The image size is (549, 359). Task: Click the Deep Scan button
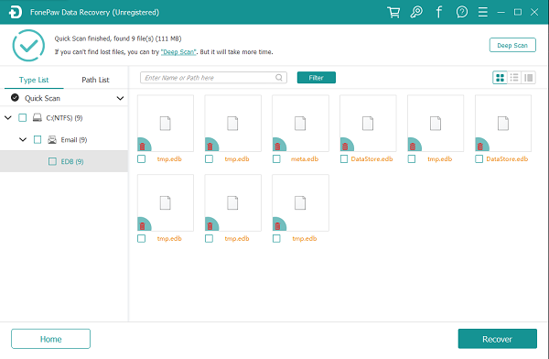[512, 45]
